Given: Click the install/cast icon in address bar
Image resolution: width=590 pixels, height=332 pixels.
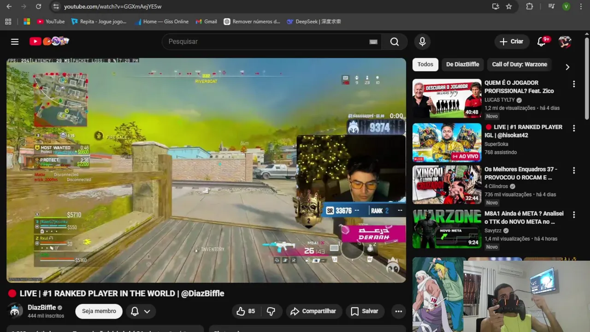Looking at the screenshot, I should point(496,6).
